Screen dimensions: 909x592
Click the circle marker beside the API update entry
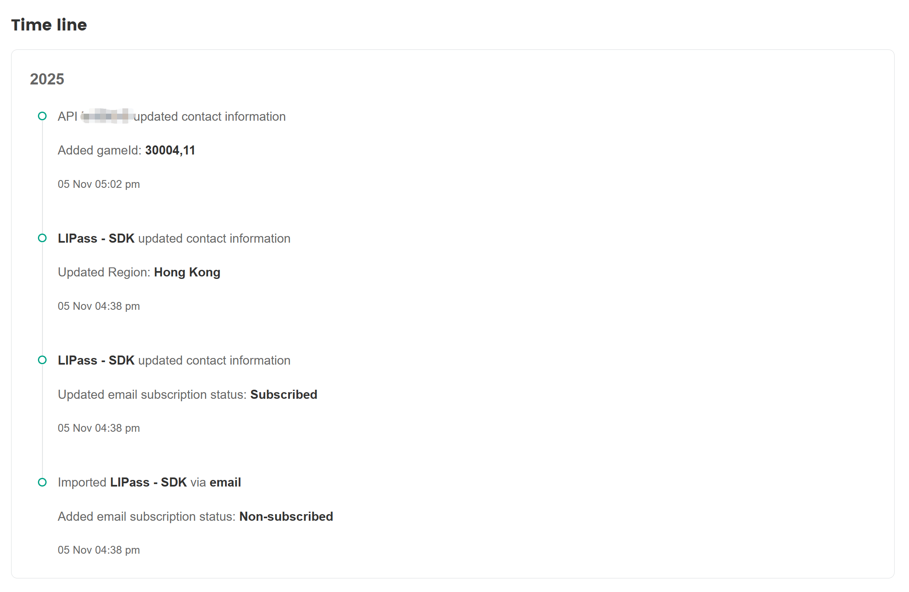[x=42, y=116]
